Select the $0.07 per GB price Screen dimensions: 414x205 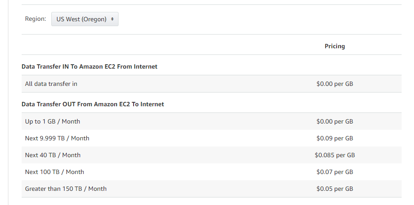(x=334, y=172)
